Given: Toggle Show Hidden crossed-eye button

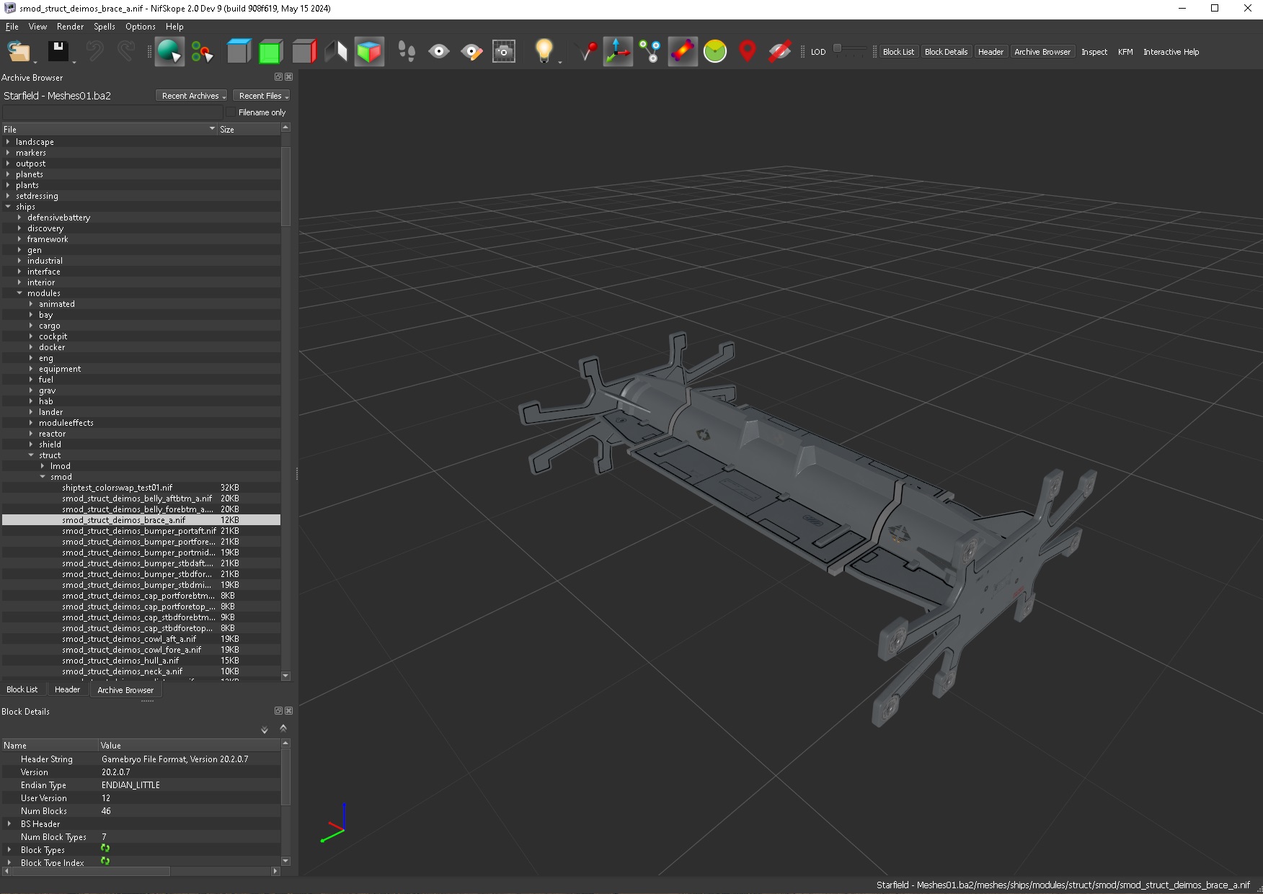Looking at the screenshot, I should (x=780, y=52).
